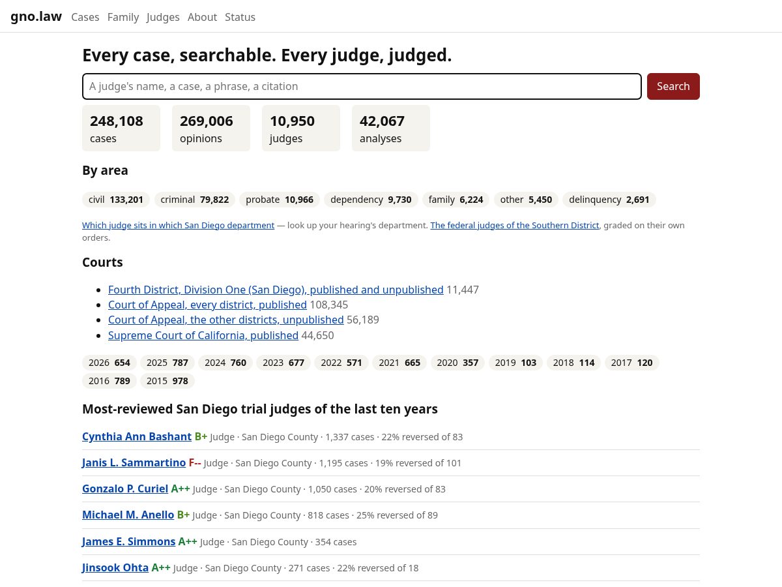Open judge Cynthia Ann Bashant profile
The height and width of the screenshot is (587, 782).
pos(137,436)
